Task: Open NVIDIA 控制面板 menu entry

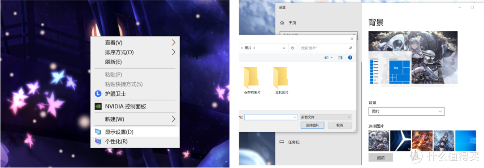Action: (x=135, y=106)
